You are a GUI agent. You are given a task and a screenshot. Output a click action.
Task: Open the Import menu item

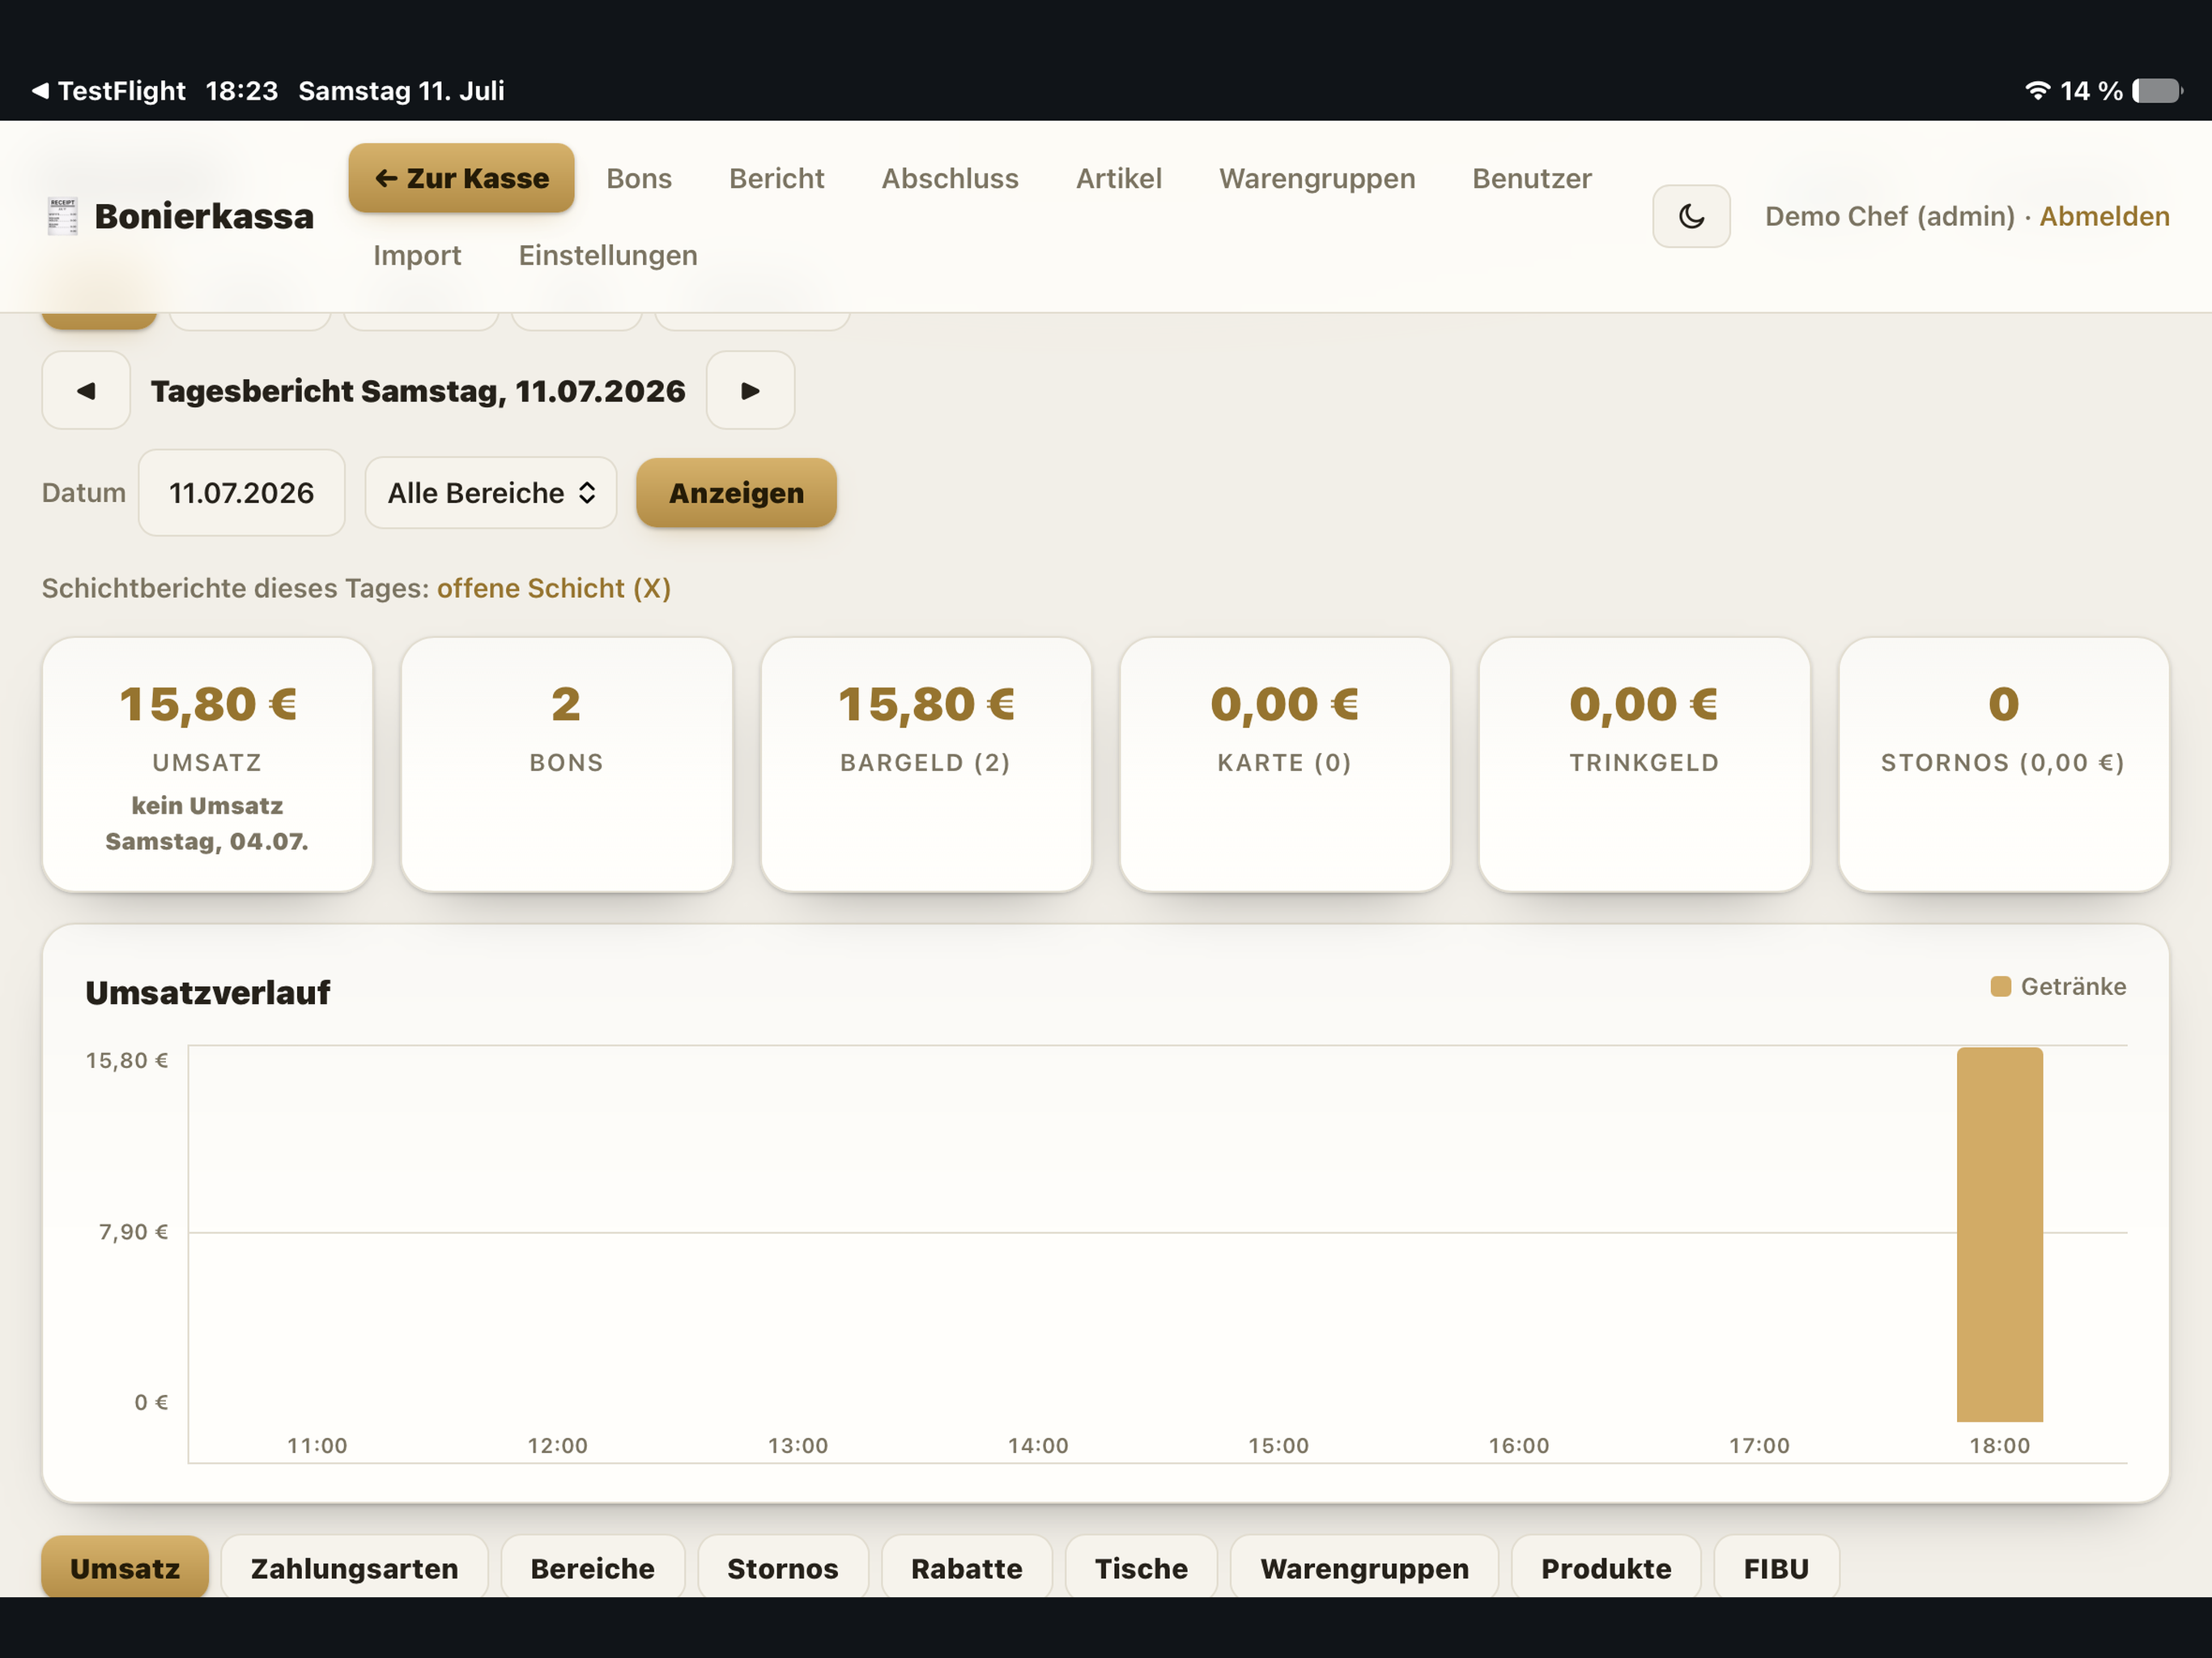coord(417,255)
